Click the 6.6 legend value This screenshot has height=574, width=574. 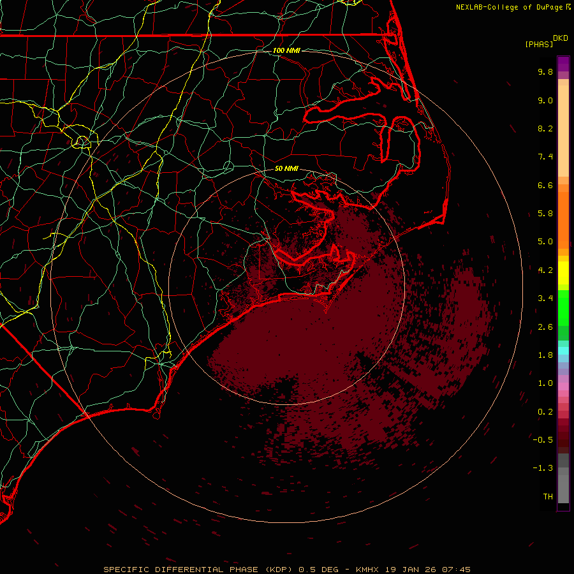pyautogui.click(x=545, y=185)
